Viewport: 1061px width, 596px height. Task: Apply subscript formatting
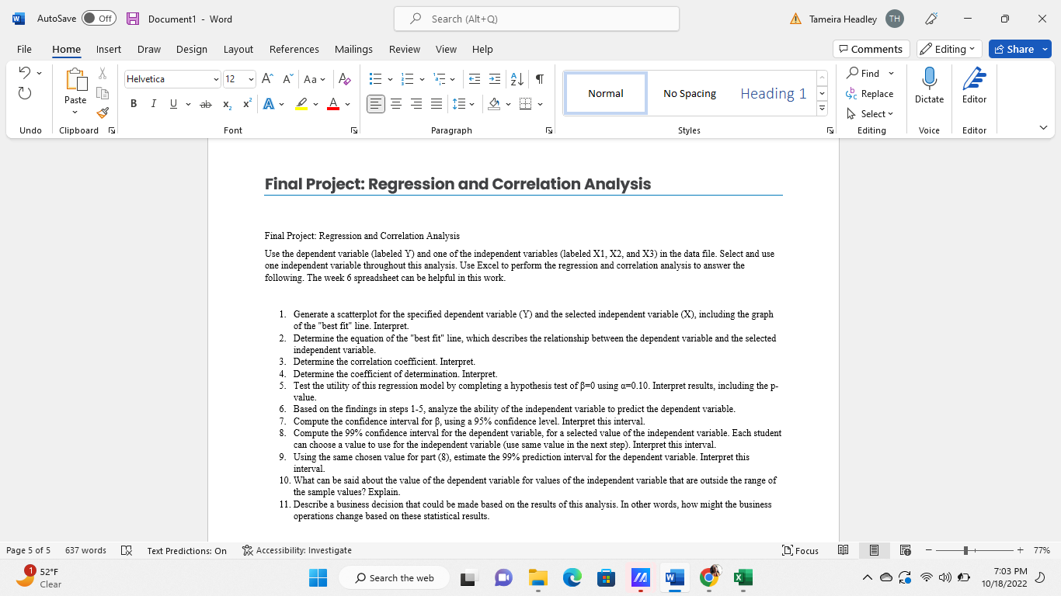pyautogui.click(x=226, y=103)
